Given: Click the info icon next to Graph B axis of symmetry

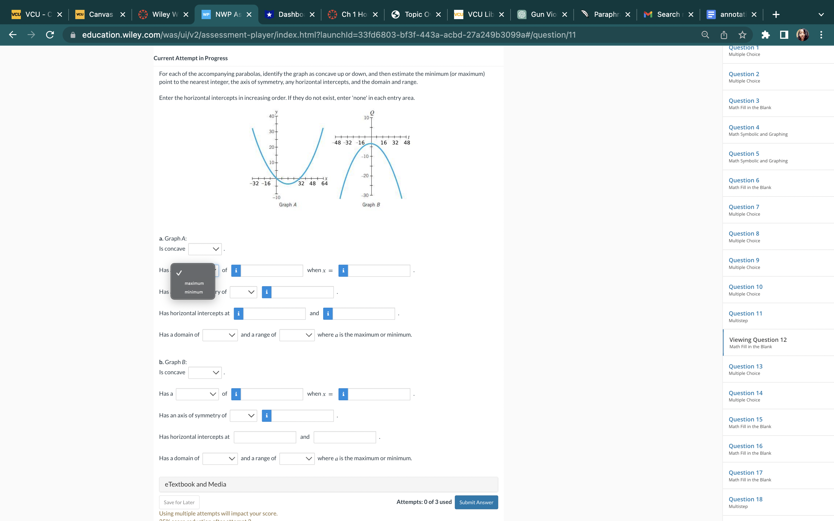Looking at the screenshot, I should tap(266, 415).
